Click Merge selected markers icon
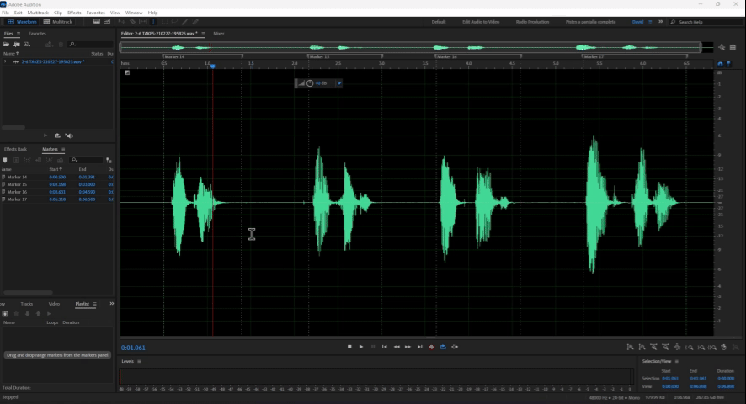 click(27, 161)
